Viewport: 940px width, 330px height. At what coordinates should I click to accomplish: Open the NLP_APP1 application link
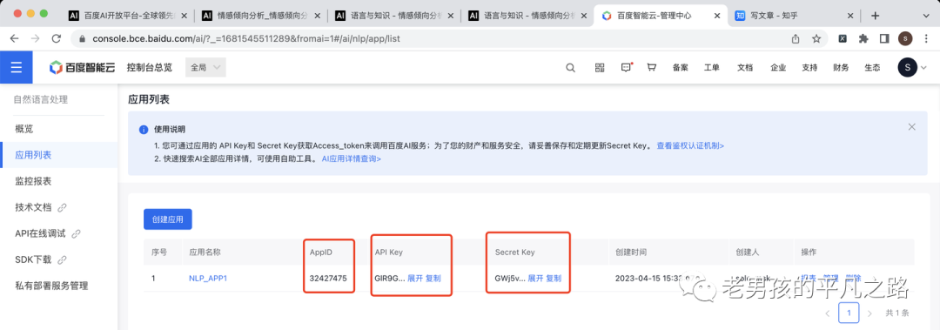[x=208, y=279]
